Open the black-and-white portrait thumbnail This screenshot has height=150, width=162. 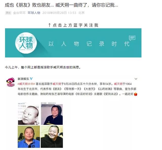tap(29, 114)
